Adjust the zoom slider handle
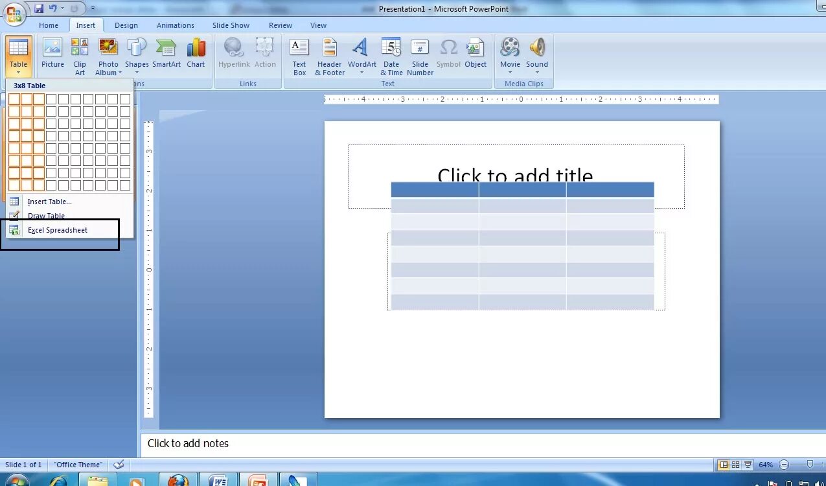The image size is (826, 486). tap(810, 465)
